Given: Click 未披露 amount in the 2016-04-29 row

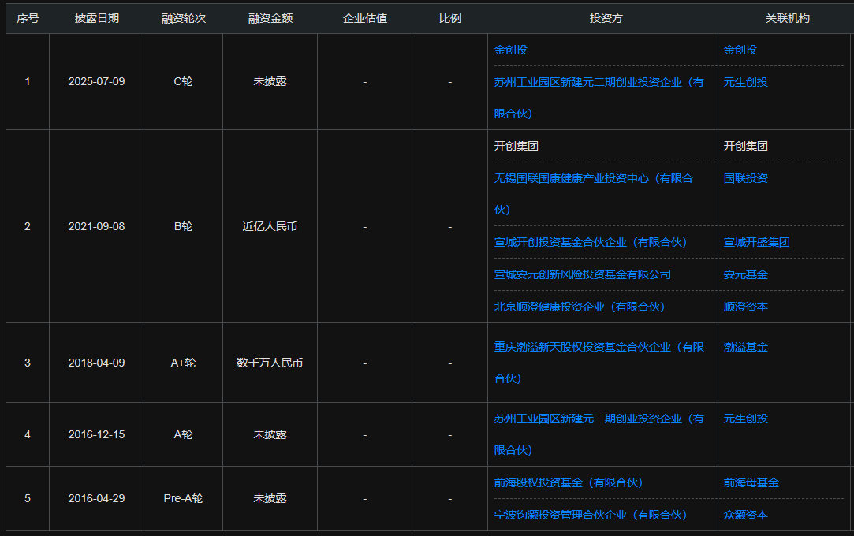Looking at the screenshot, I should tap(270, 498).
